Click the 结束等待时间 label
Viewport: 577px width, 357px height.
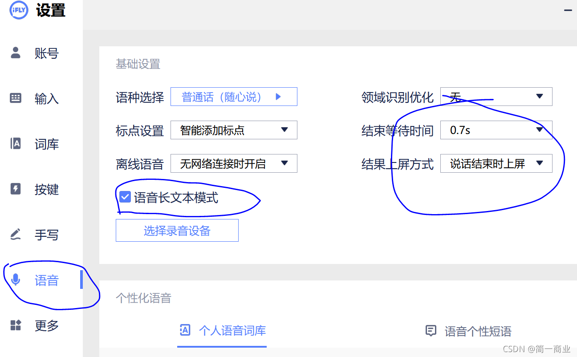coord(398,130)
